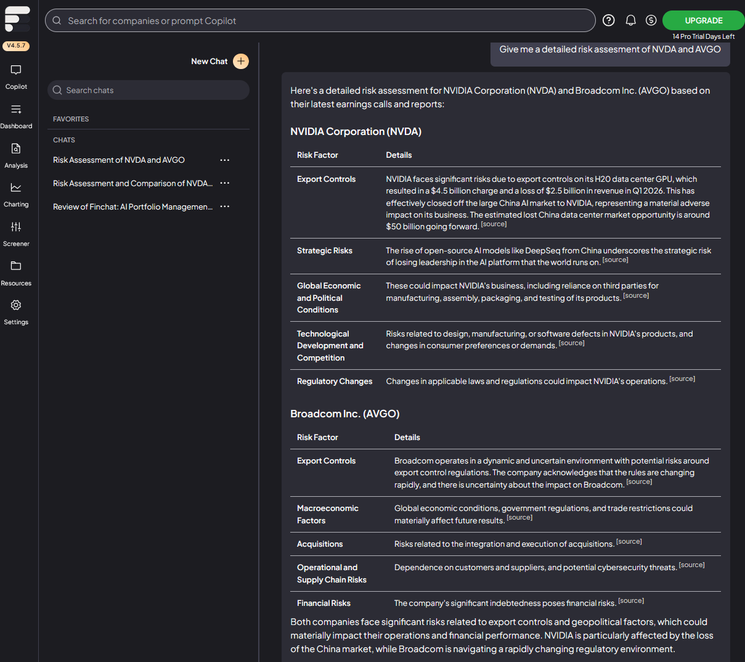Click the UPGRADE button
This screenshot has width=745, height=662.
[704, 20]
